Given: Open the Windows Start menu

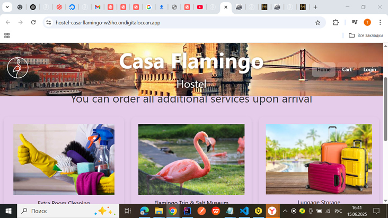Looking at the screenshot, I should click(x=8, y=211).
